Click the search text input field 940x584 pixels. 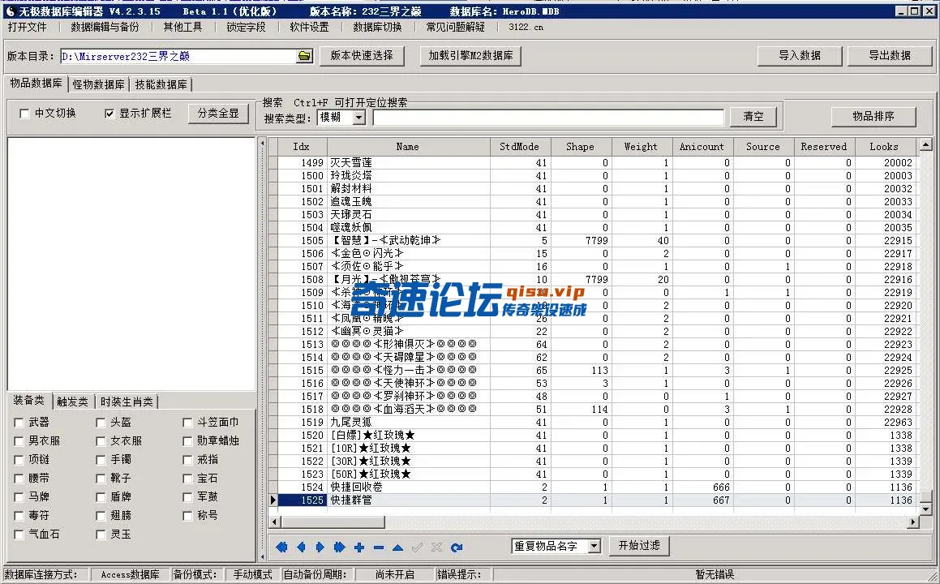tap(548, 118)
